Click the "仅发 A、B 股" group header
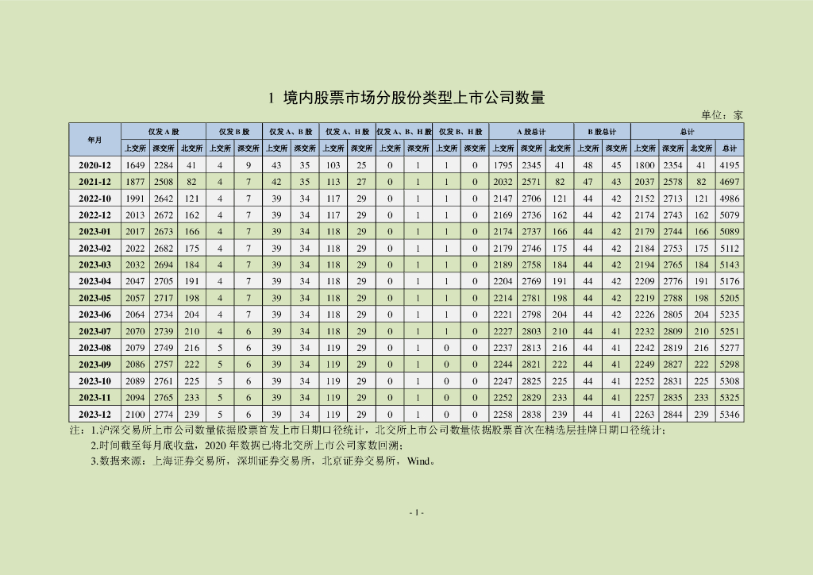813x575 pixels. point(291,132)
